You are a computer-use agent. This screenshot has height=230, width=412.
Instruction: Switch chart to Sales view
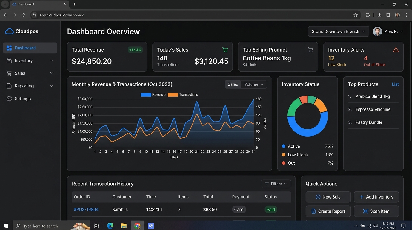pyautogui.click(x=233, y=84)
